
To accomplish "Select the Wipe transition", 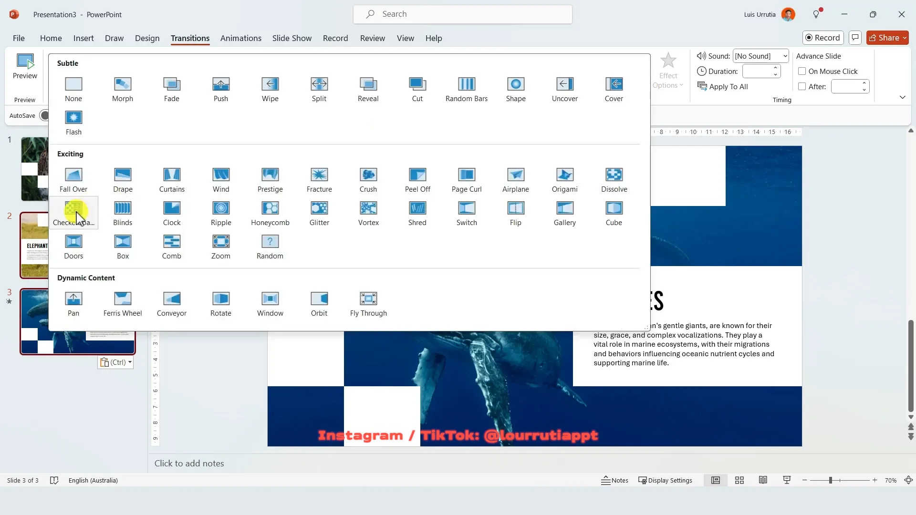I will [270, 89].
